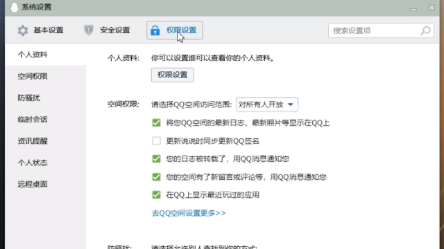The image size is (444, 249).
Task: Uncheck showing latest QQ空间 logs and photos
Action: pos(156,123)
